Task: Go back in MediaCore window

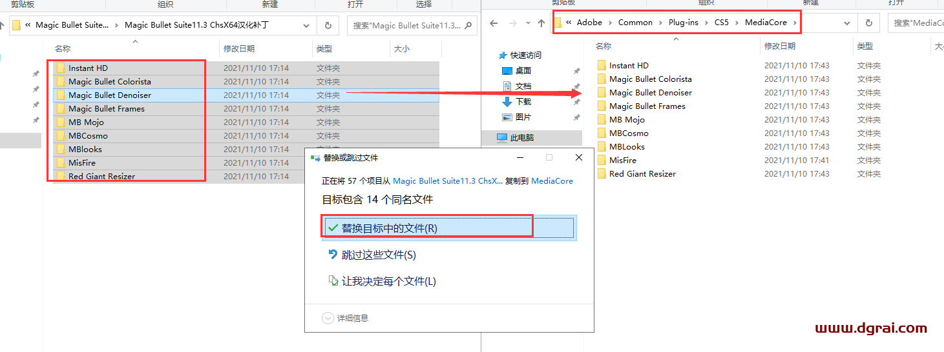Action: tap(494, 23)
